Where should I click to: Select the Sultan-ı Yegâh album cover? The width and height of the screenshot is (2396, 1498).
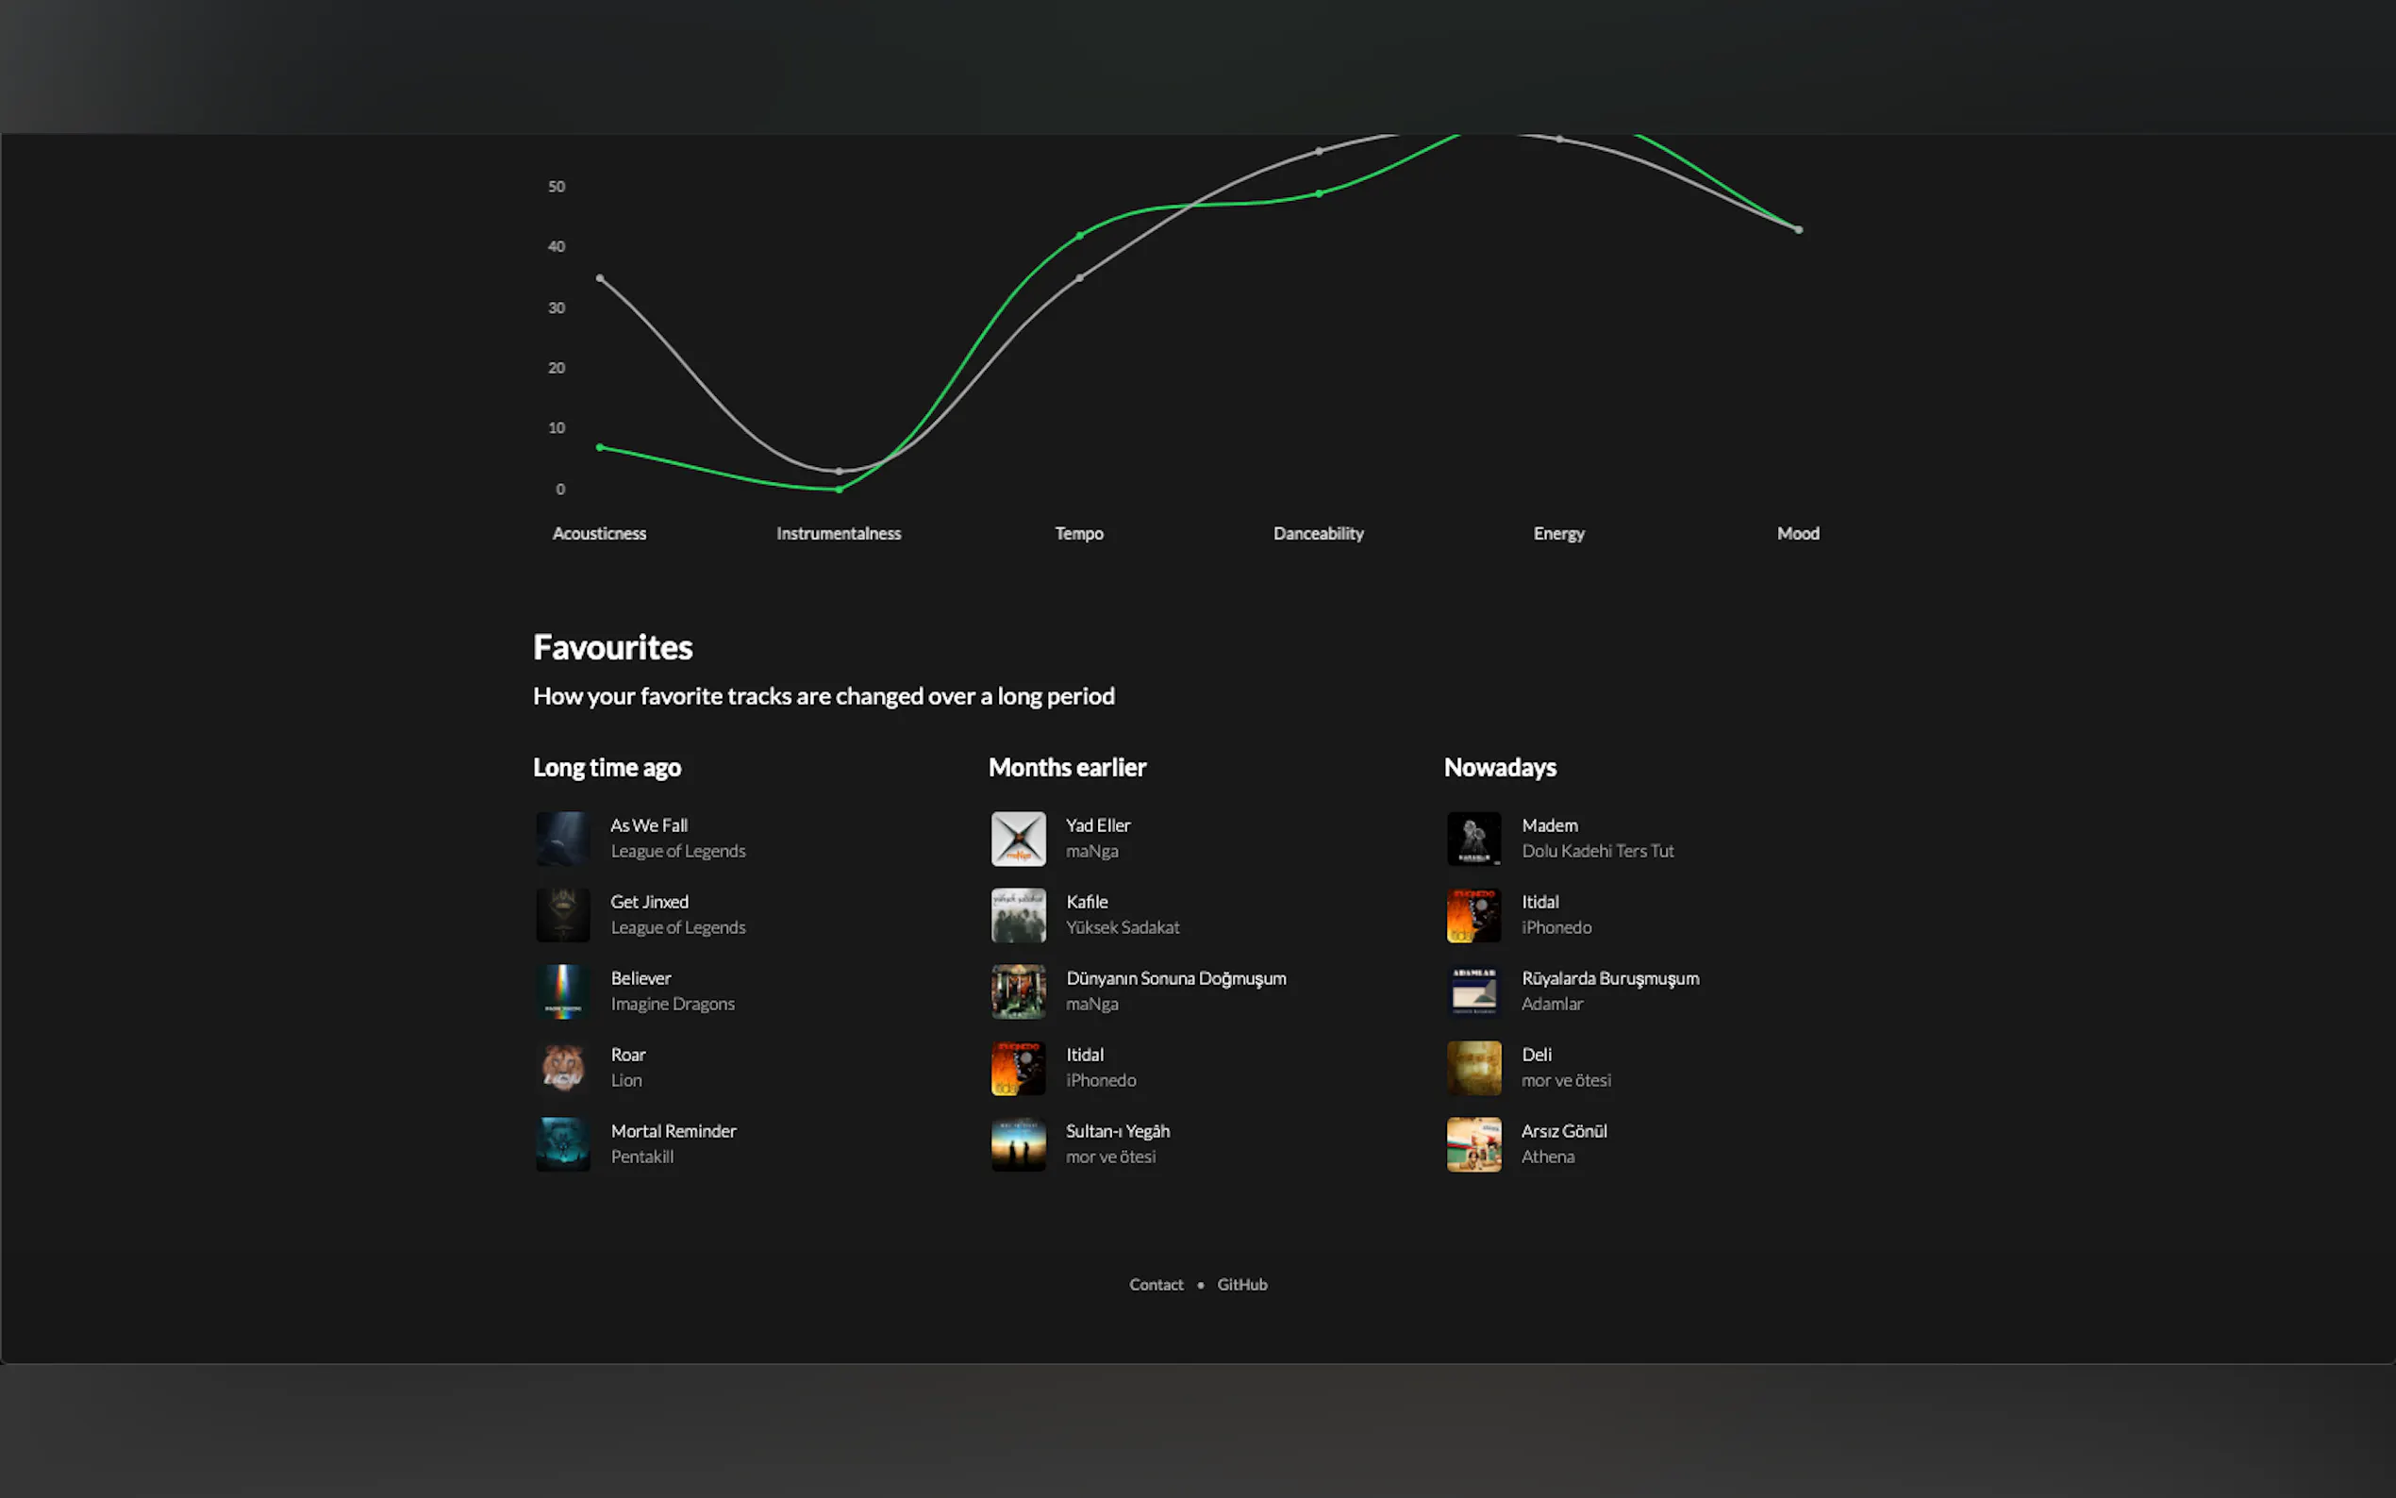point(1018,1143)
